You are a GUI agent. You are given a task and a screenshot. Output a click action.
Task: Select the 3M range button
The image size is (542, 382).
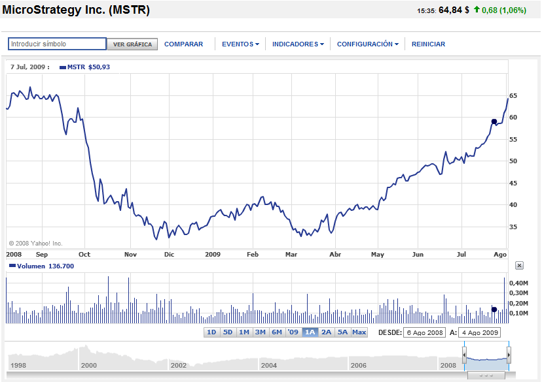point(260,332)
